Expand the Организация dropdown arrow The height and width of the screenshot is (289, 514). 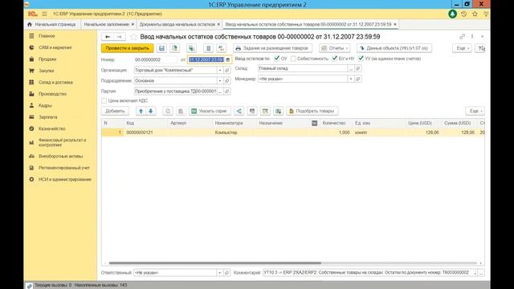220,70
